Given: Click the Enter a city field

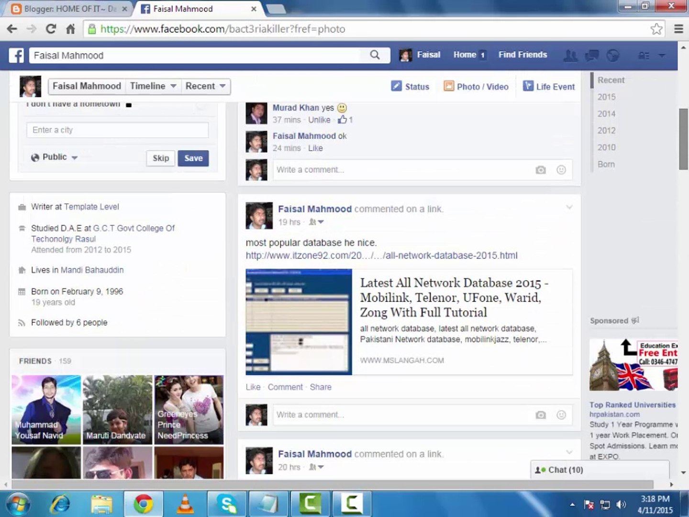Looking at the screenshot, I should point(118,130).
